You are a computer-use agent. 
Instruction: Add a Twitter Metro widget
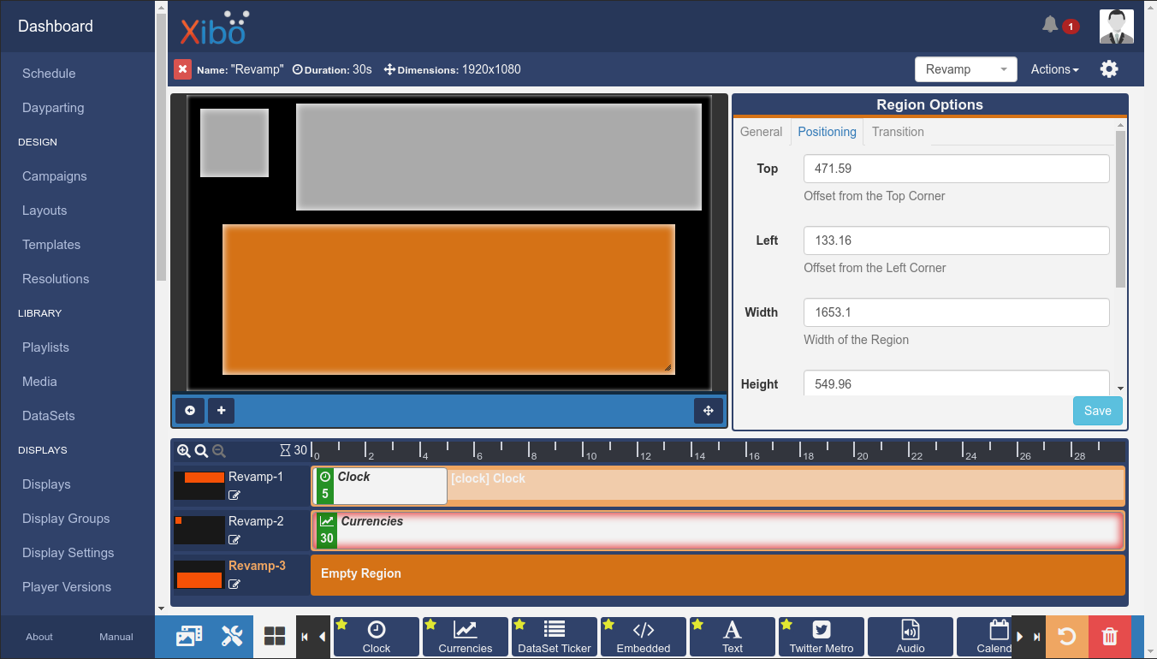point(821,637)
